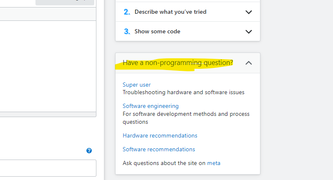Grab the text area resize bar
Screen dimensions: 333x180
tap(48, 114)
